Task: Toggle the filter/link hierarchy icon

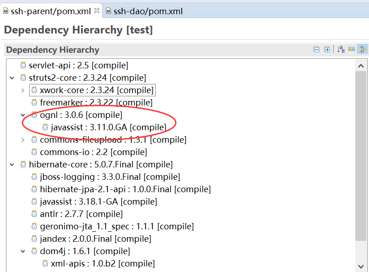Action: [x=363, y=49]
